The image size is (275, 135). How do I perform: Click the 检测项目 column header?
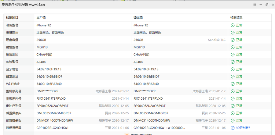12,18
